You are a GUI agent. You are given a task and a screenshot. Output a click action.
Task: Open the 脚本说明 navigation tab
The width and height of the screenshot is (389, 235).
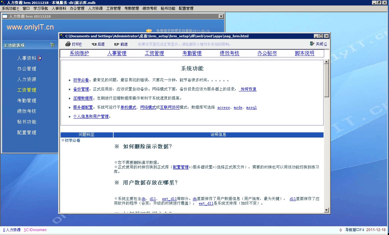click(304, 53)
